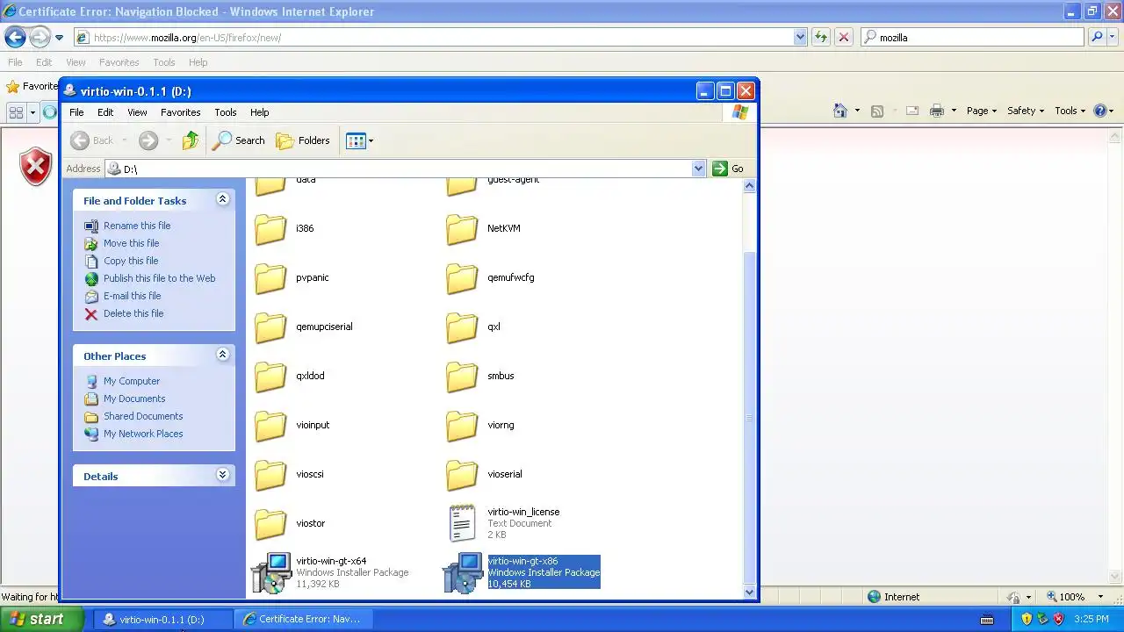Expand the Details panel
Viewport: 1124px width, 632px height.
pos(222,475)
